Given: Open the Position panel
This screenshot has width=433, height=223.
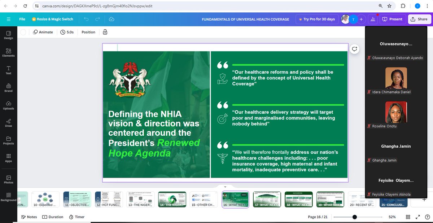Looking at the screenshot, I should coord(88,32).
